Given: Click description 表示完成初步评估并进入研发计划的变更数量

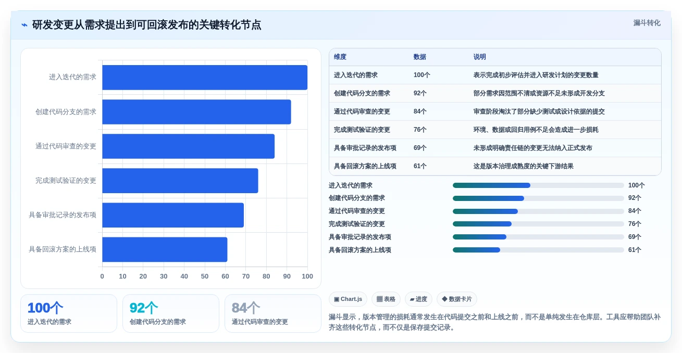Looking at the screenshot, I should pos(536,75).
